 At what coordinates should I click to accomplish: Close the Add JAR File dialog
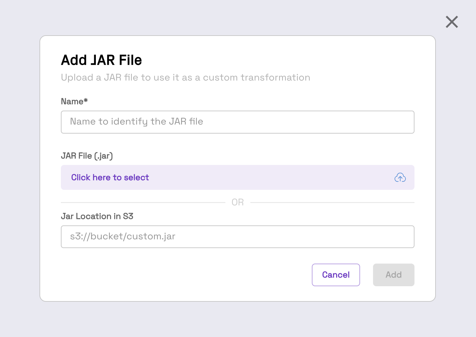point(452,22)
